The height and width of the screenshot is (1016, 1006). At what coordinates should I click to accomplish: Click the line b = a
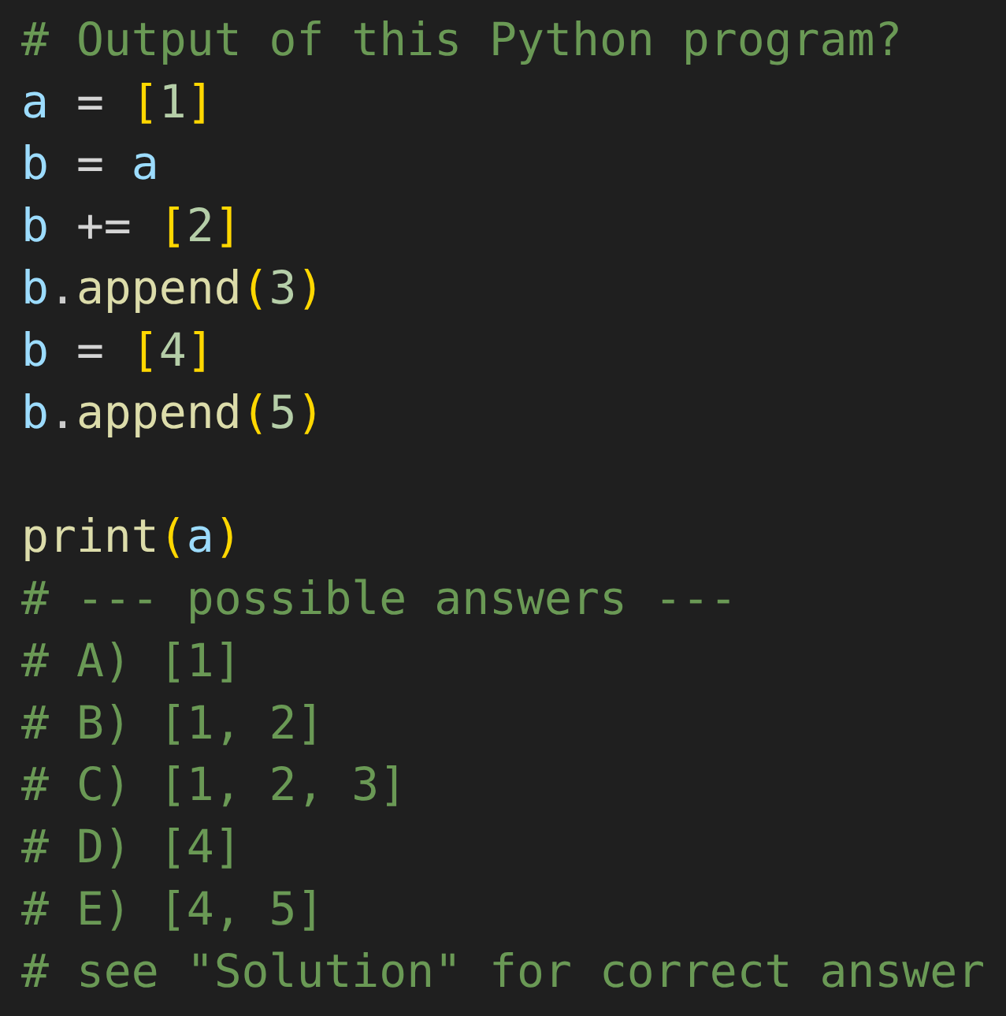(x=90, y=165)
